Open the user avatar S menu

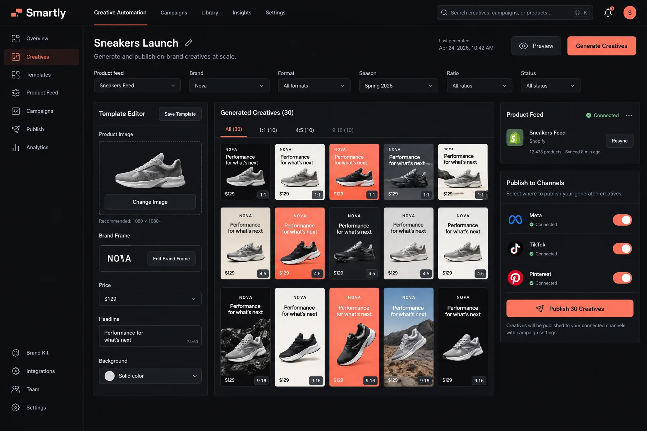[x=629, y=13]
